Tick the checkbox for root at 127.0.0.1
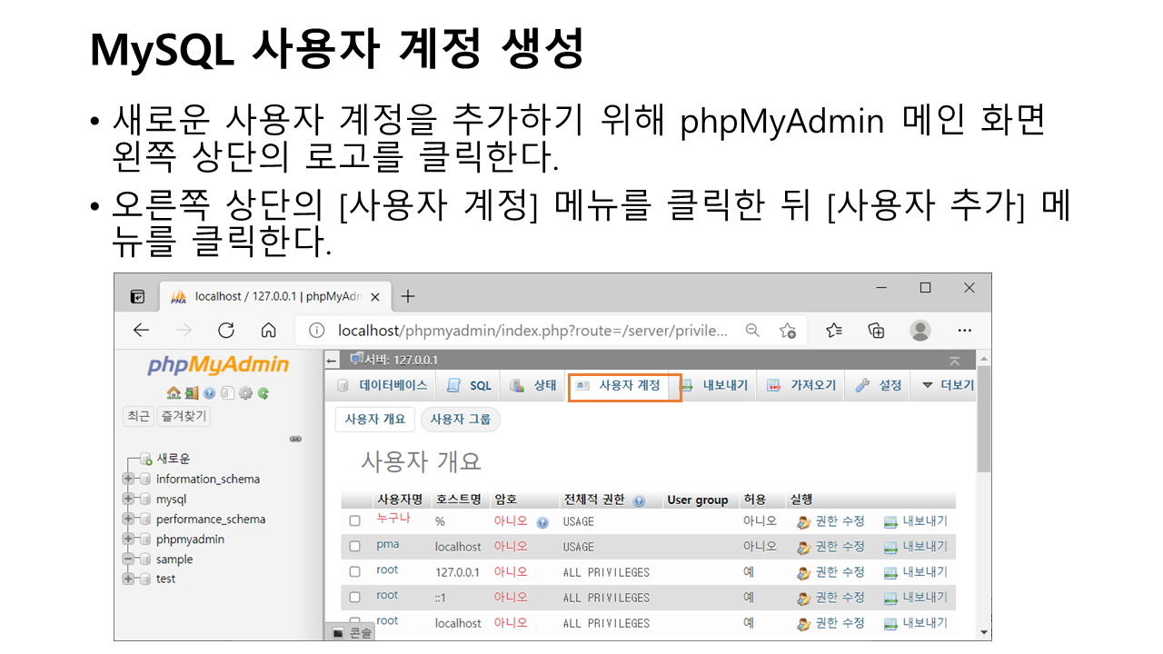This screenshot has height=654, width=1163. (x=355, y=572)
